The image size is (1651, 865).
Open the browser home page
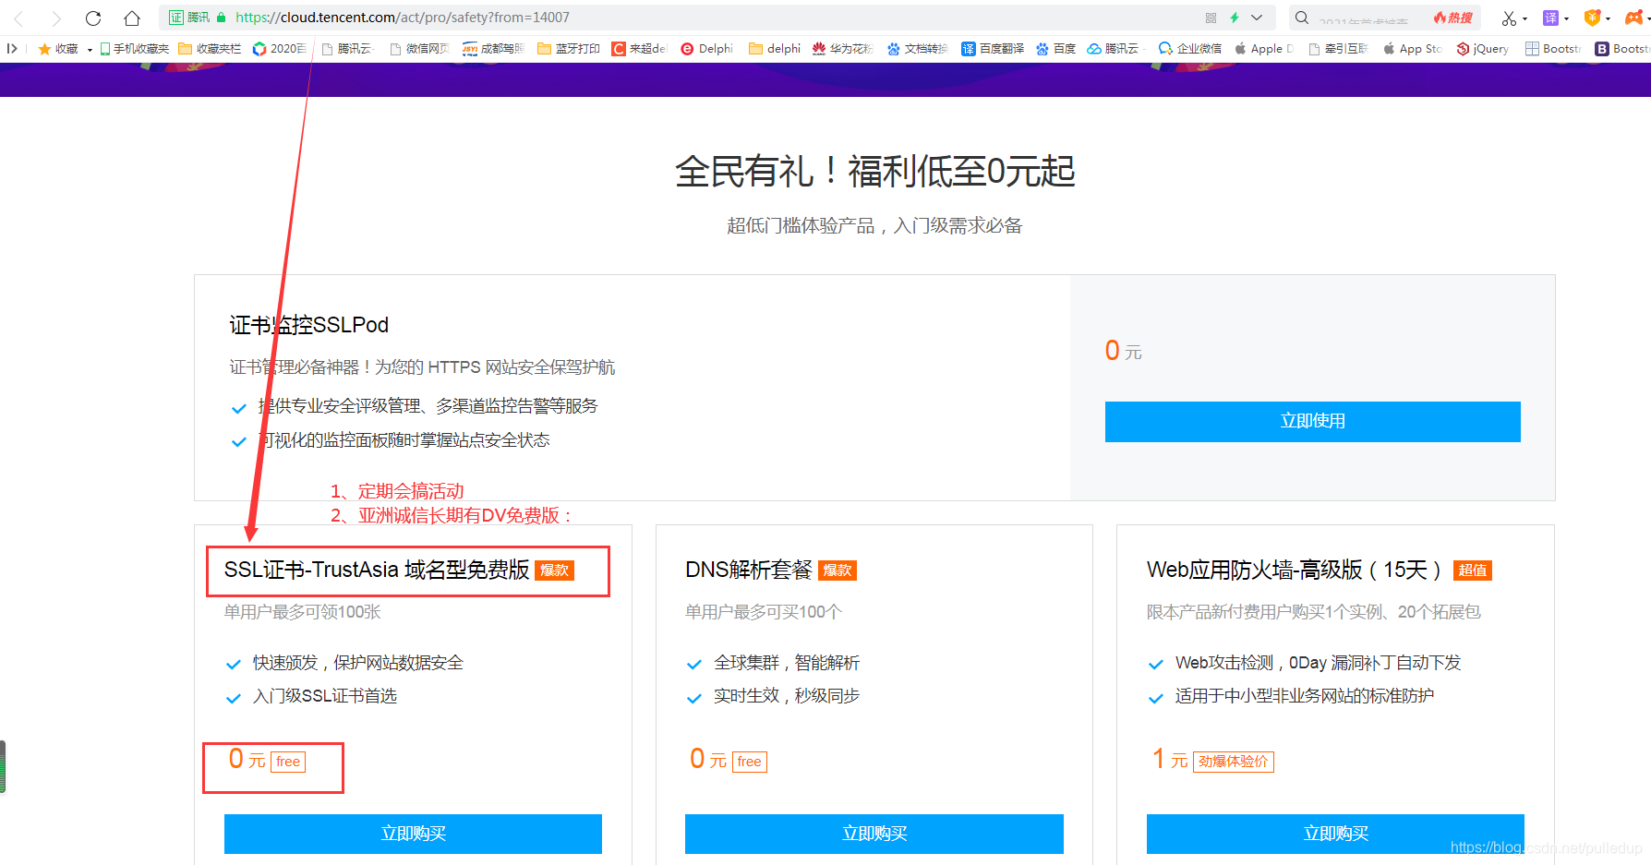coord(132,18)
